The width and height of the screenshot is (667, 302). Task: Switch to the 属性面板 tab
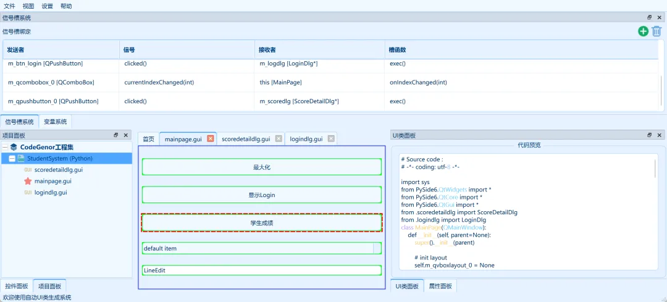click(x=440, y=286)
